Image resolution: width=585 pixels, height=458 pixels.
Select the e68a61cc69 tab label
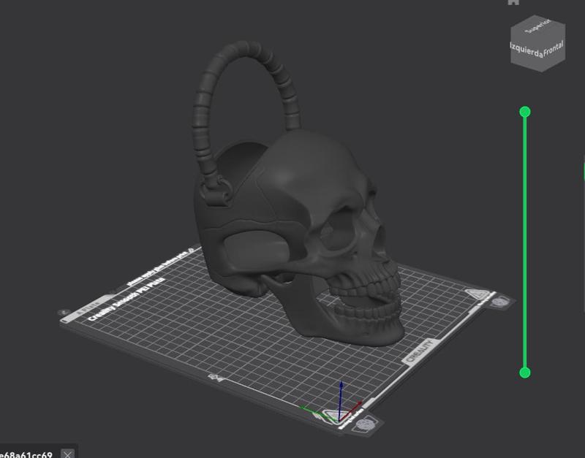click(x=26, y=454)
